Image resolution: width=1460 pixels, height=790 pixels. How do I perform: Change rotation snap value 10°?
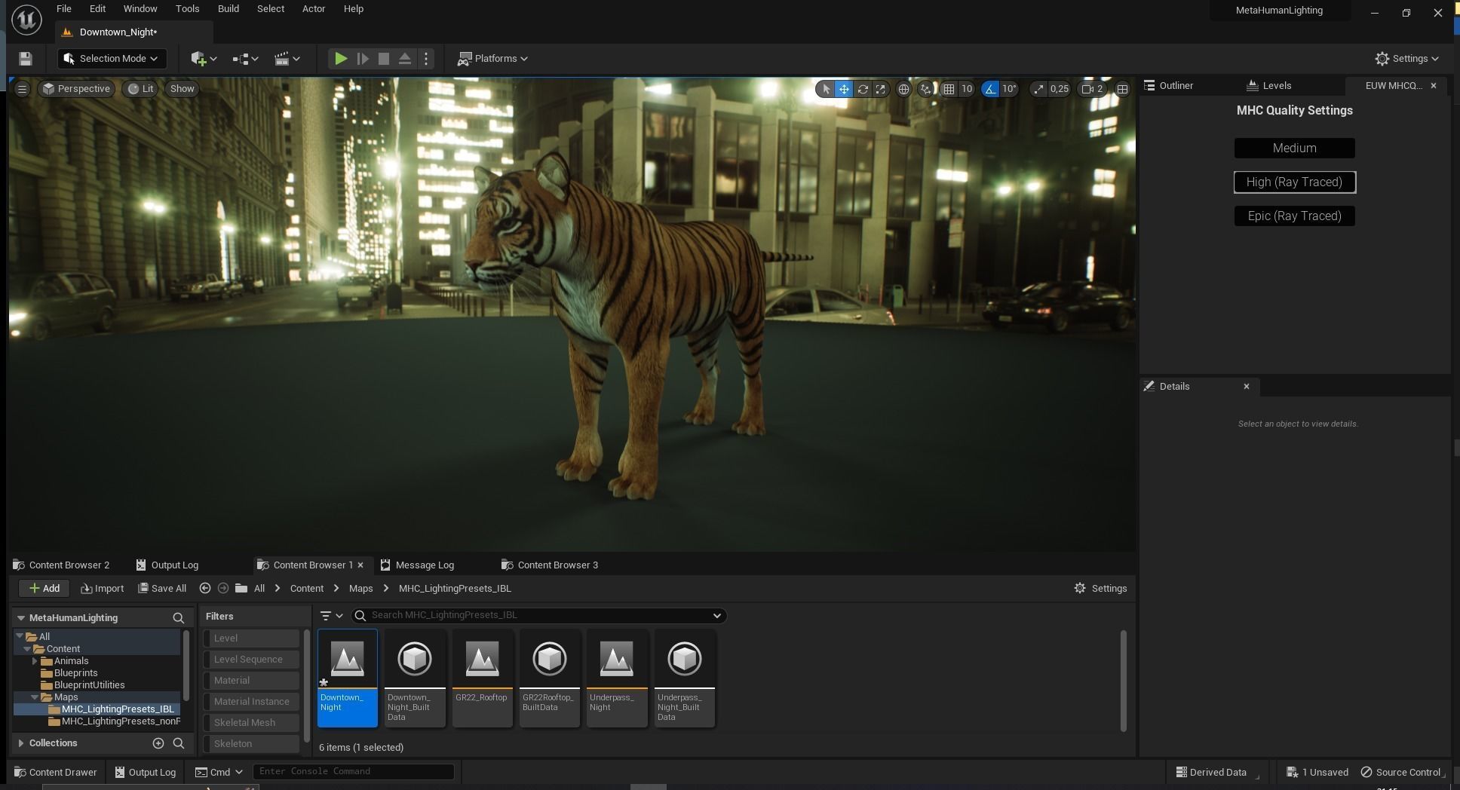click(x=1009, y=89)
